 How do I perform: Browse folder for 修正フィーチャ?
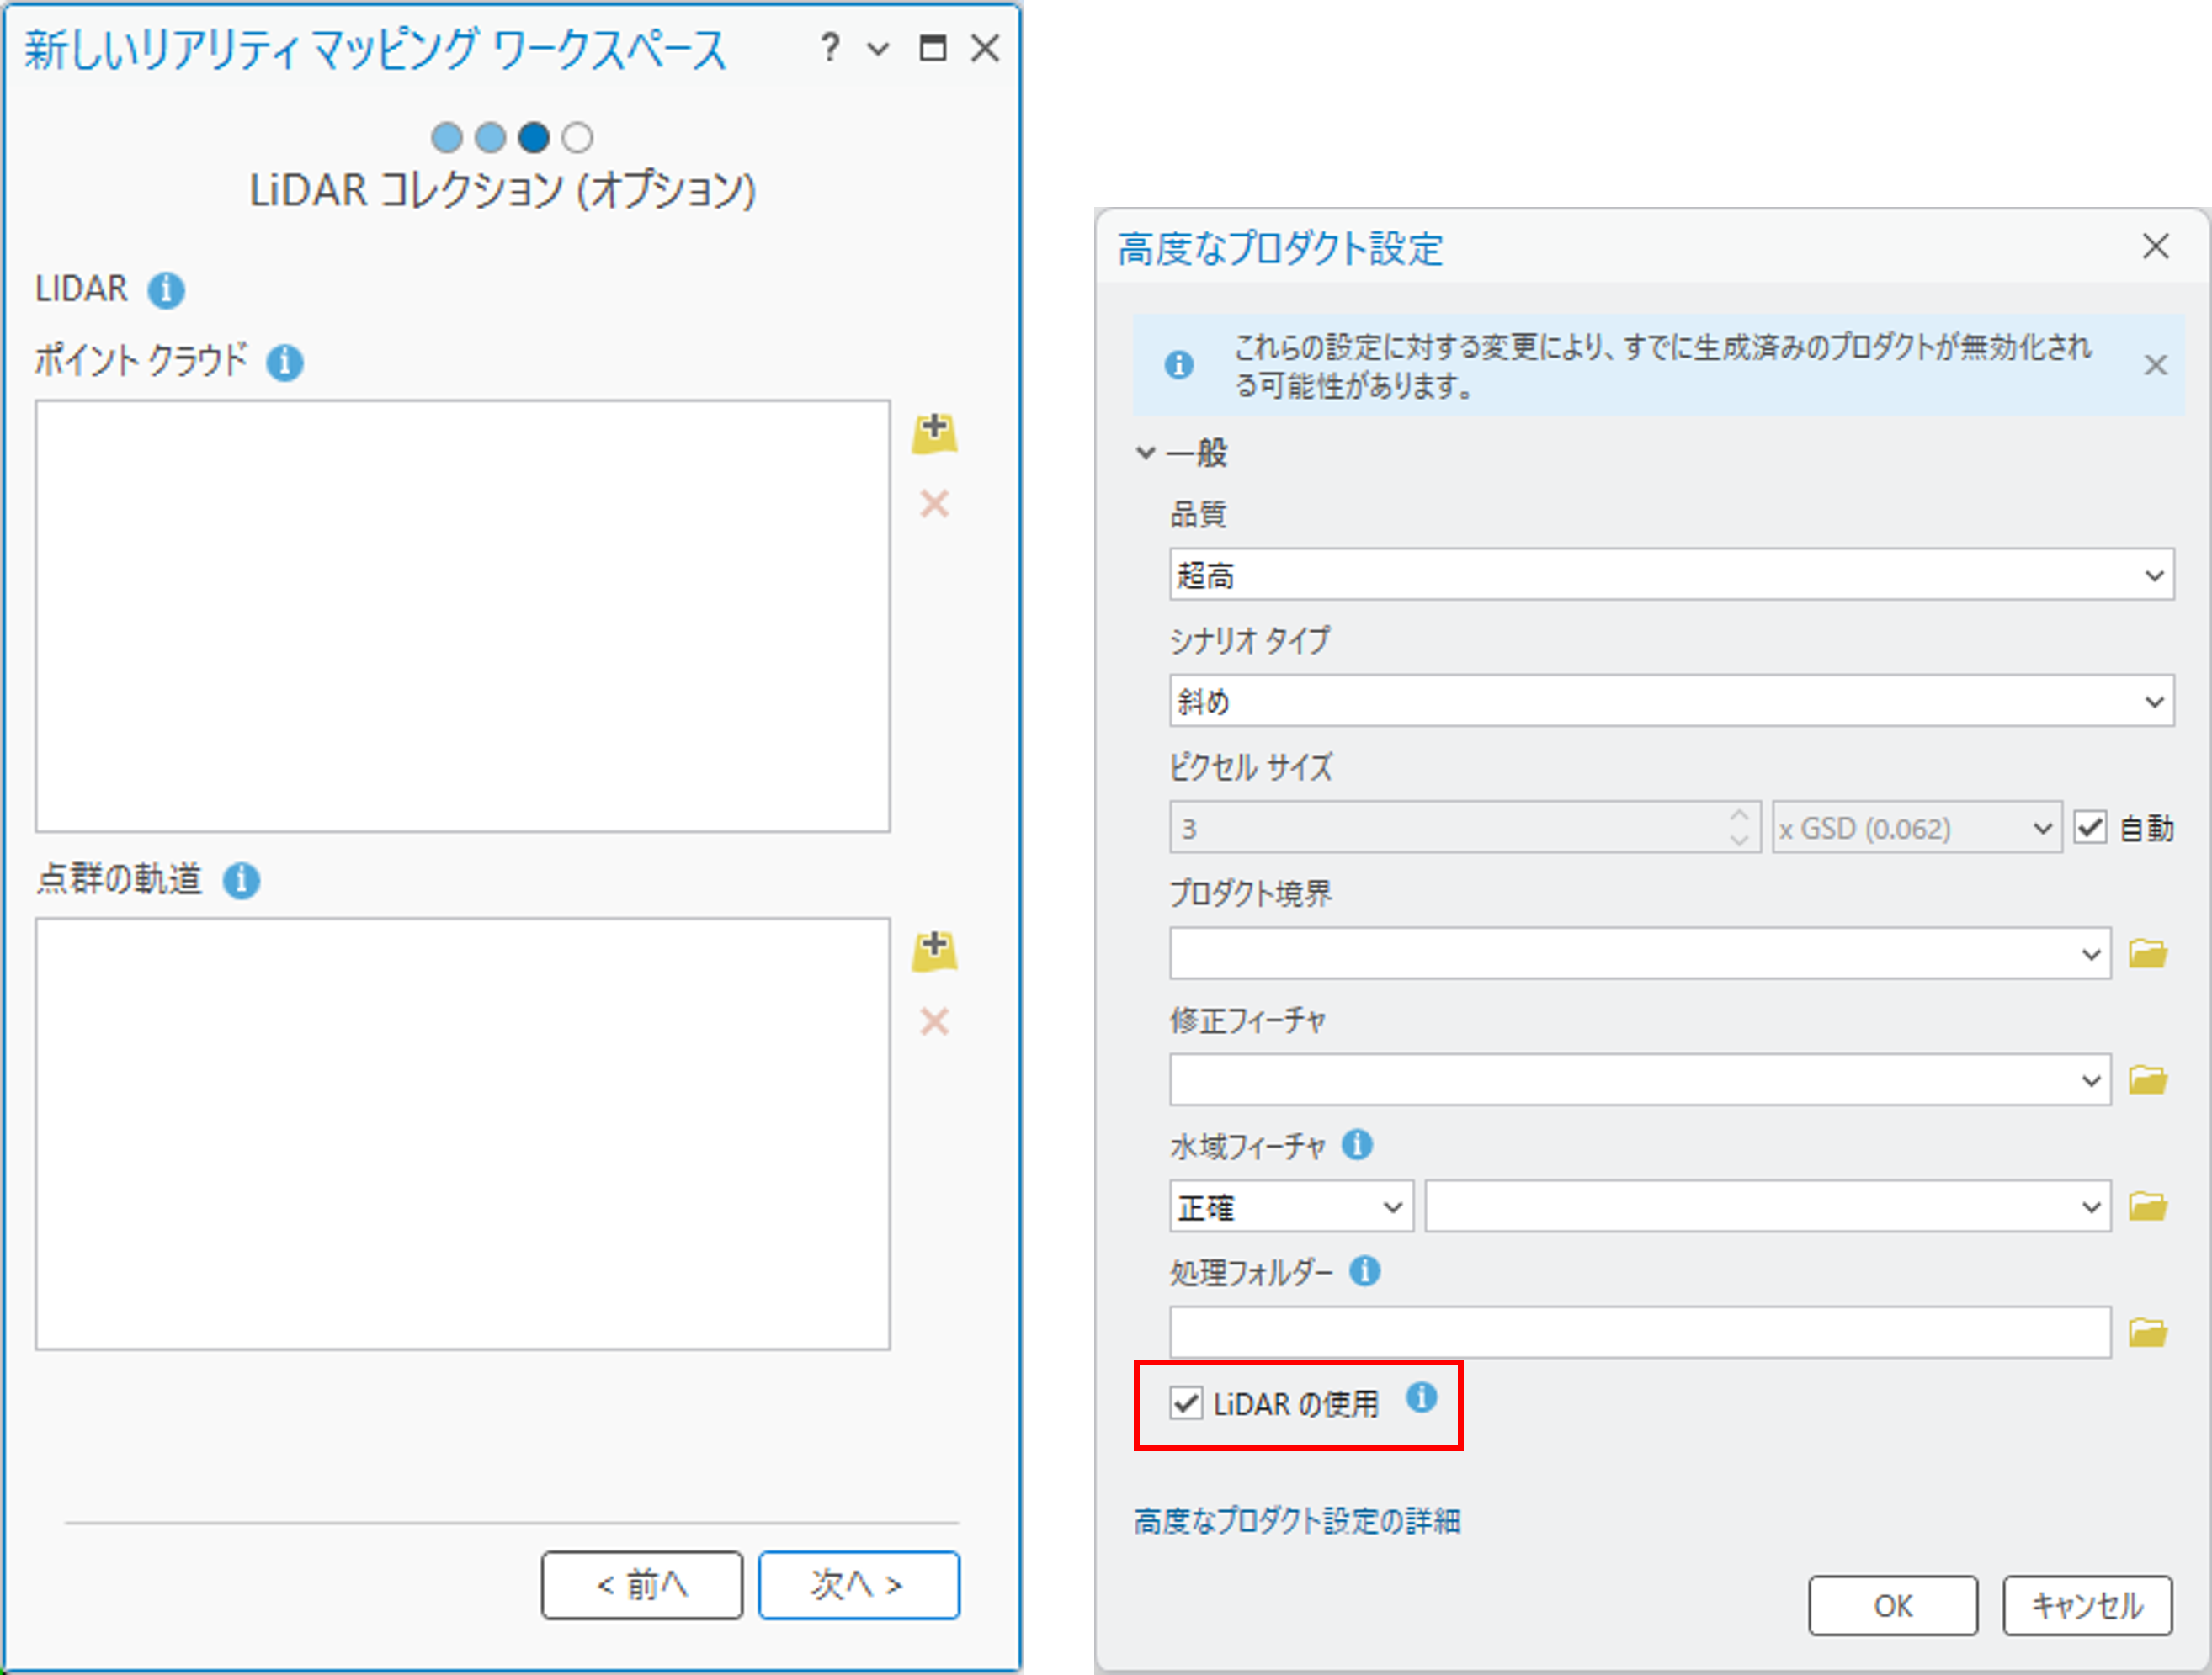pos(2147,1079)
